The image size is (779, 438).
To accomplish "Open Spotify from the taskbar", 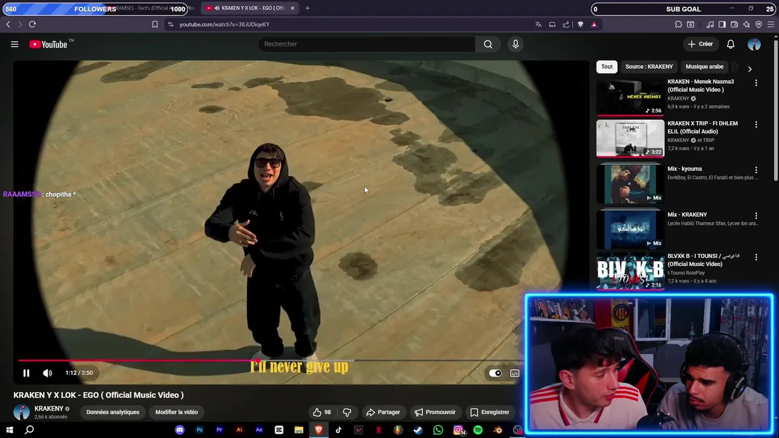I will (478, 430).
